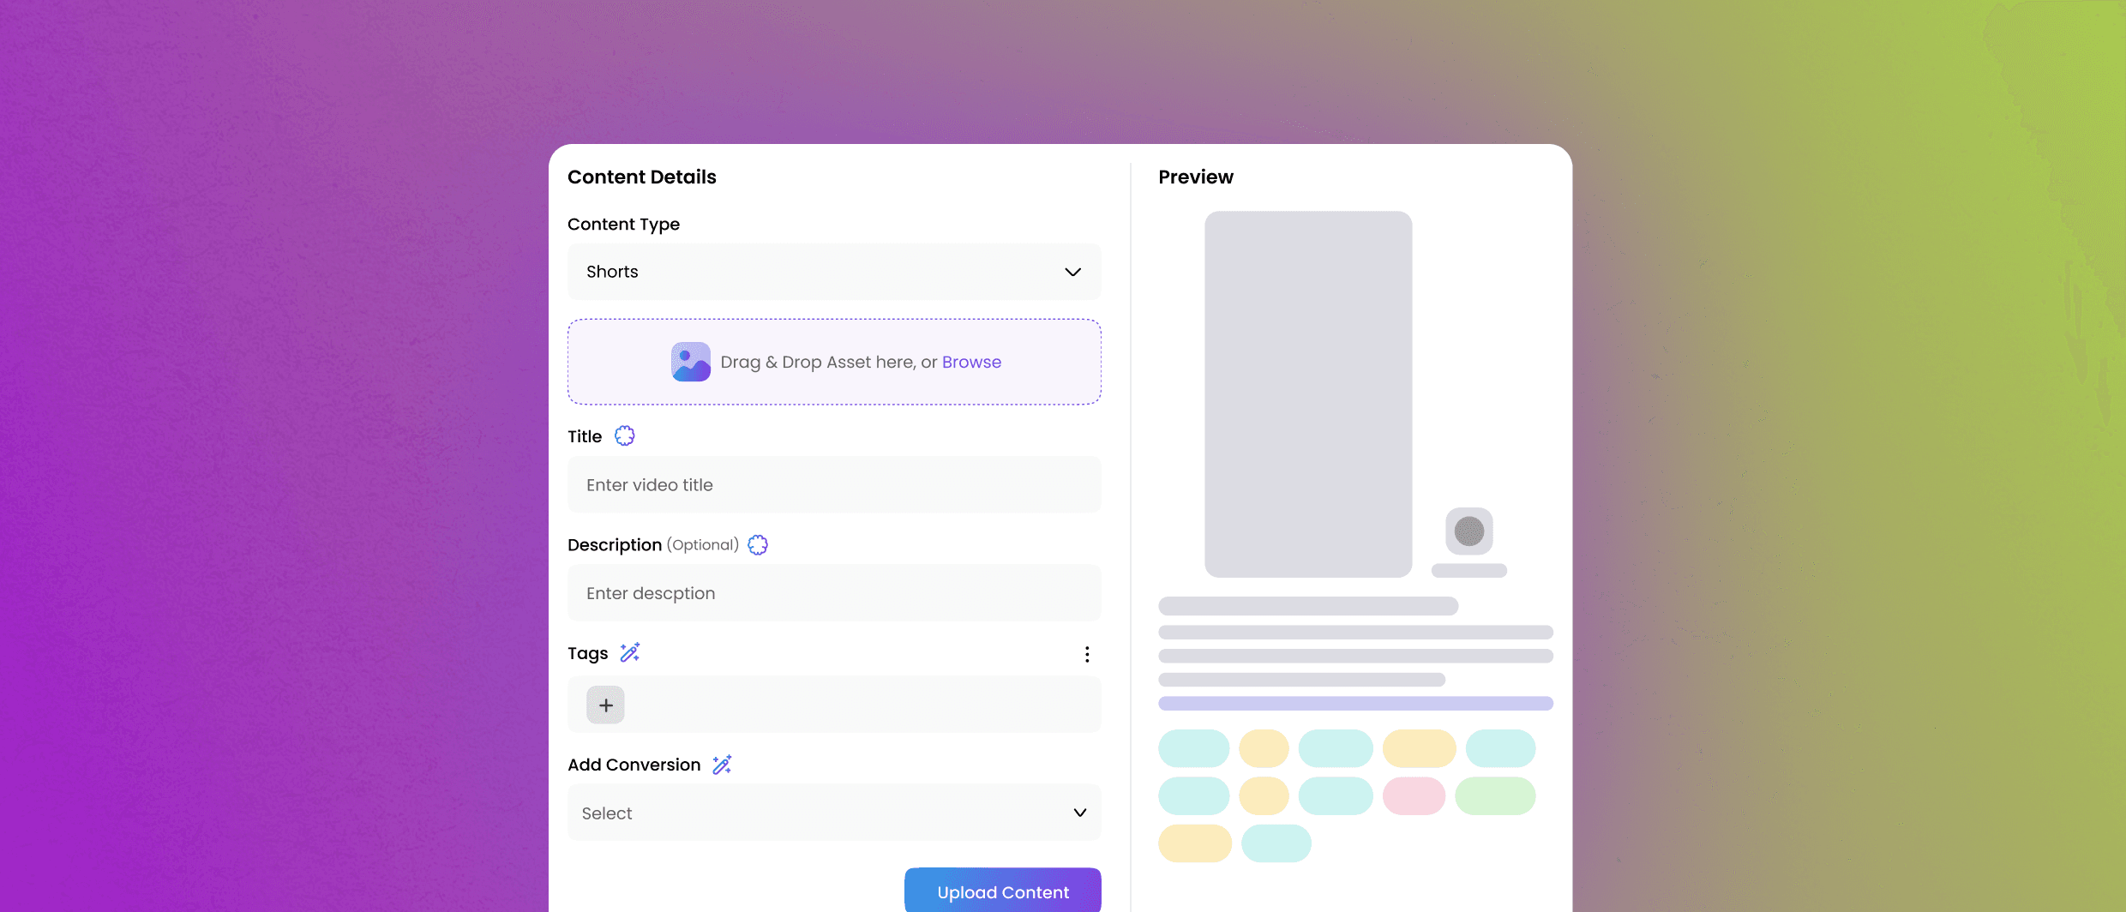
Task: Click the Drag & Drop Asset zone
Action: pos(834,362)
